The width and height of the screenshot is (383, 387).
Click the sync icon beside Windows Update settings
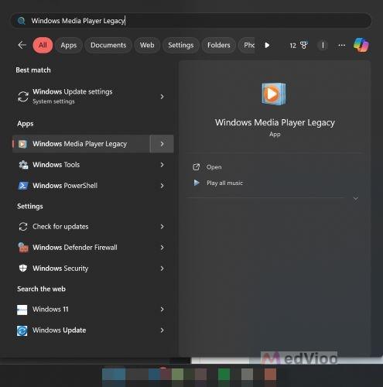[x=23, y=97]
